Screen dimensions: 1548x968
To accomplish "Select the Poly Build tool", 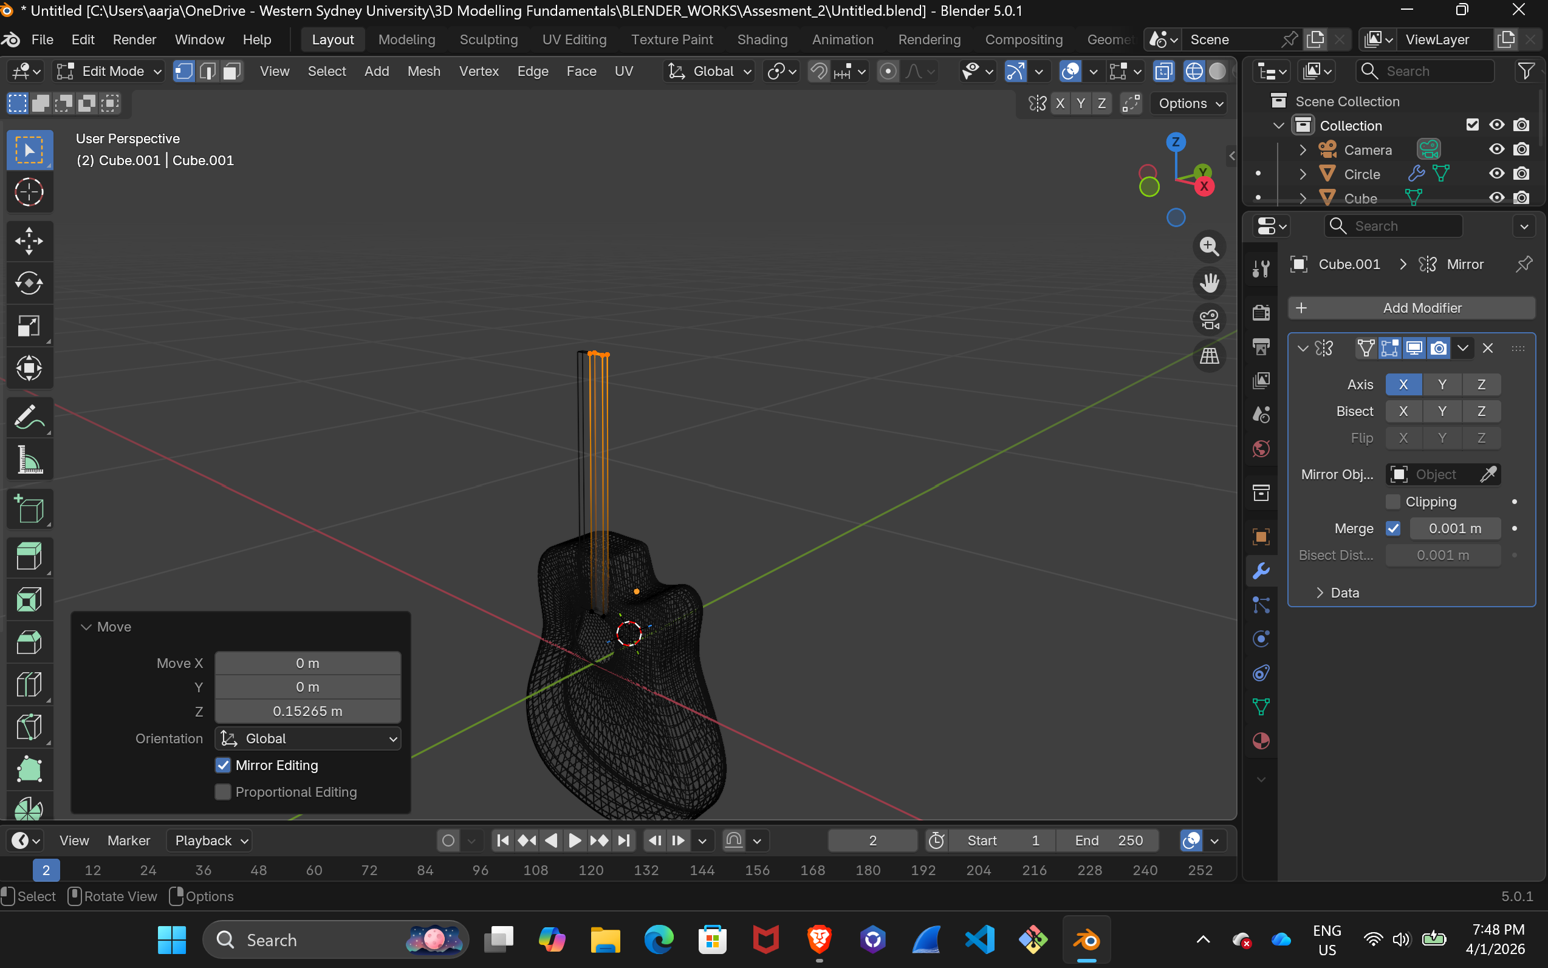I will pyautogui.click(x=29, y=769).
